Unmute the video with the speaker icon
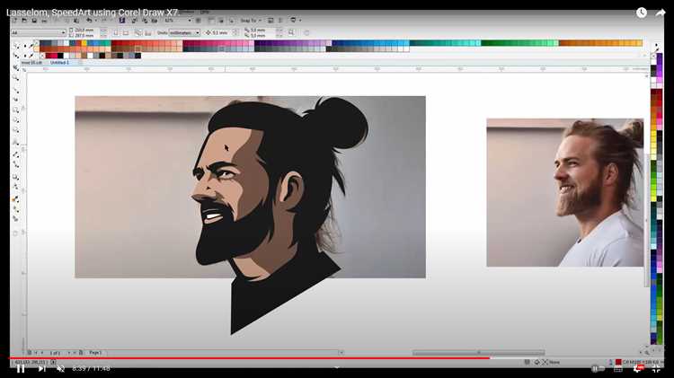The height and width of the screenshot is (378, 674). 60,368
